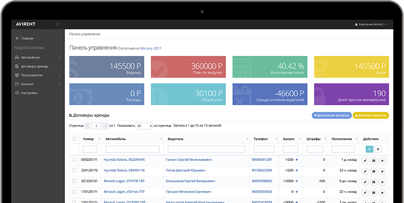Viewport: 404px width, 203px height.
Task: Toggle the sidebar hamburger menu icon
Action: click(x=58, y=24)
